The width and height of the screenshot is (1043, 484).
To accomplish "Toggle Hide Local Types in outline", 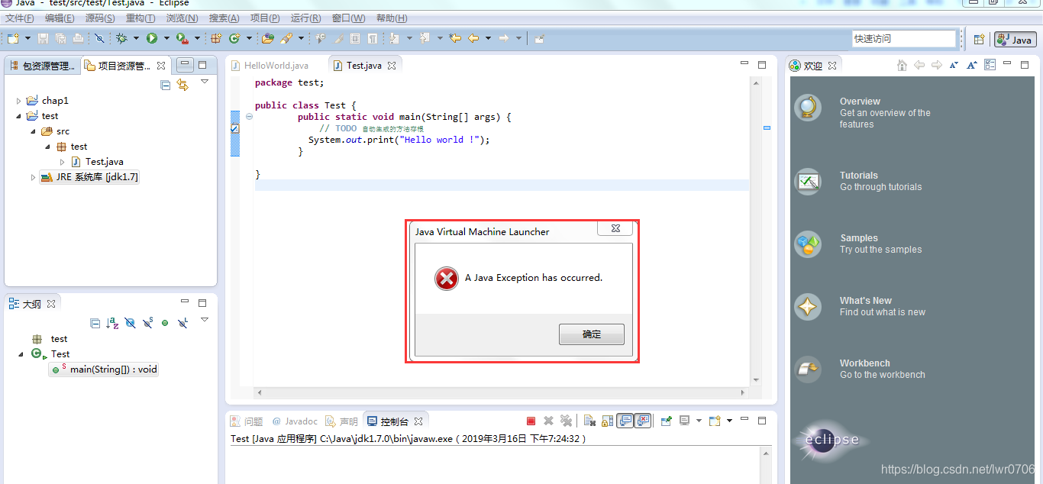I will click(x=182, y=323).
